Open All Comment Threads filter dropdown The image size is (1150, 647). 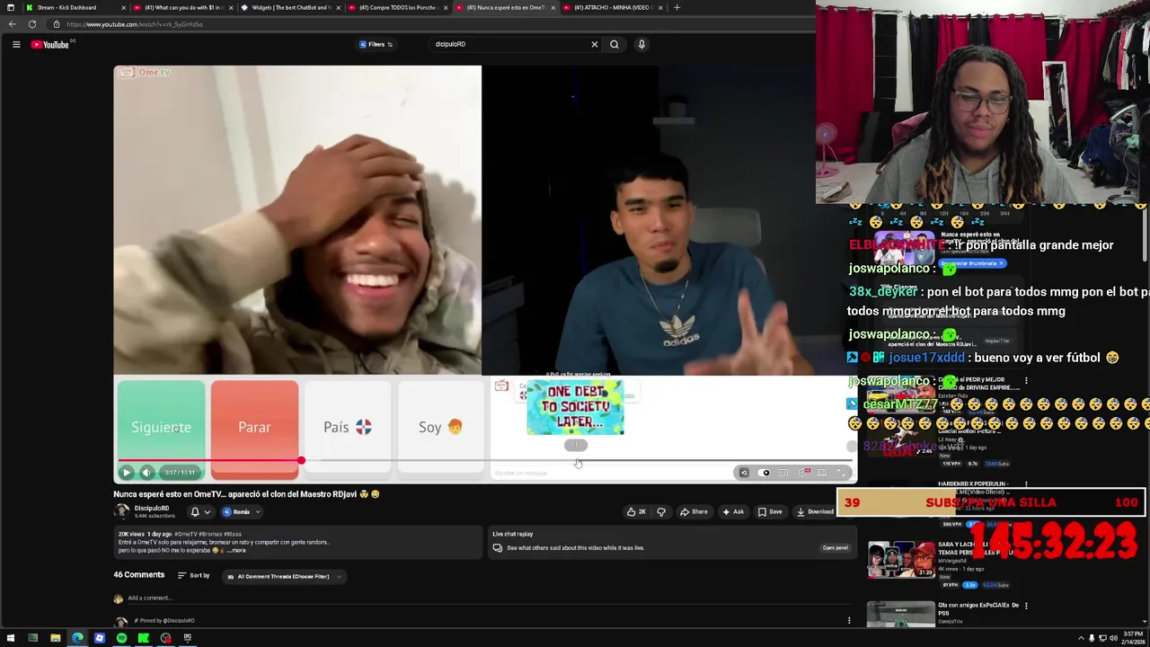click(x=284, y=576)
